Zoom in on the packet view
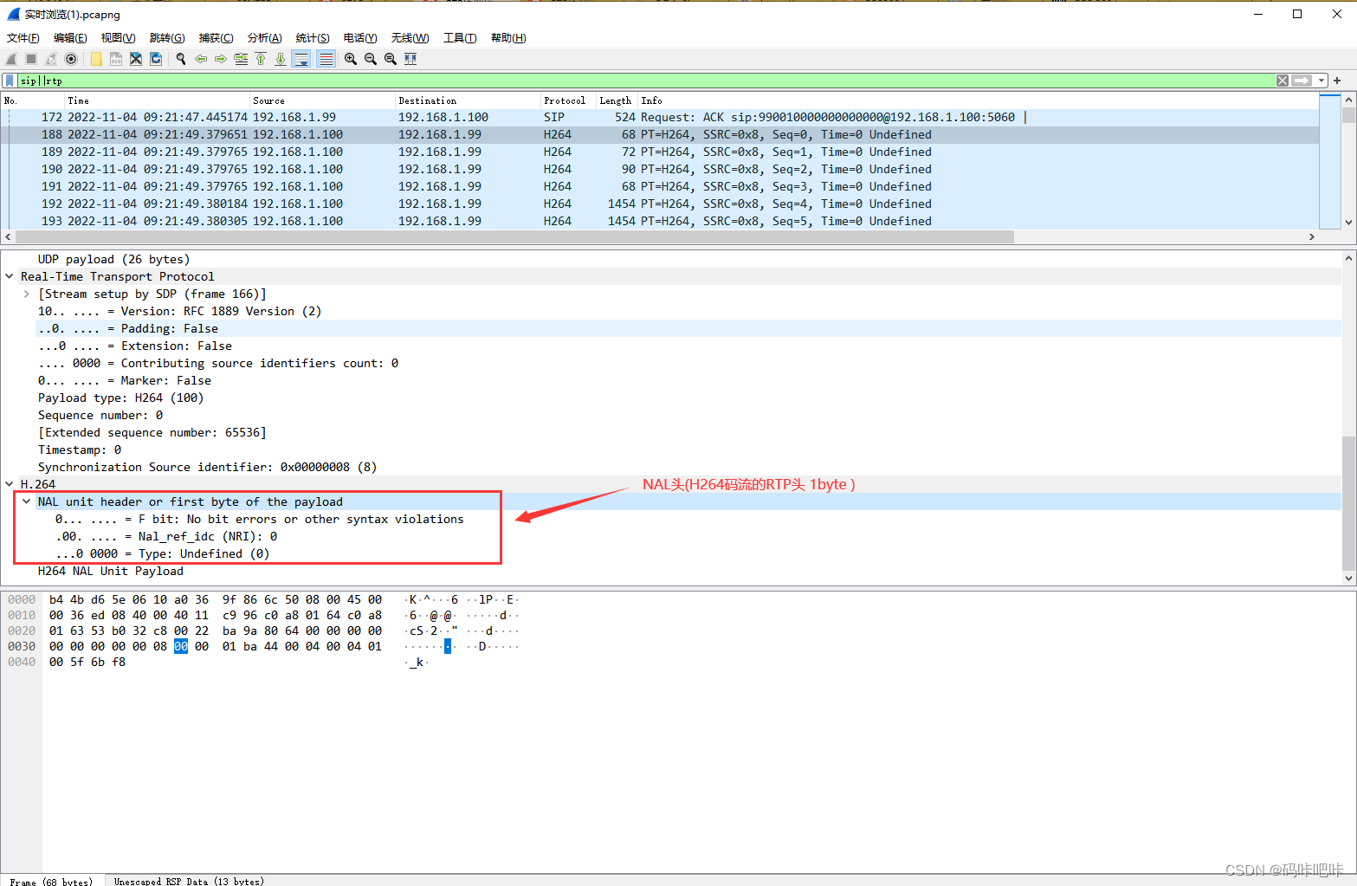The width and height of the screenshot is (1357, 886). coord(350,58)
